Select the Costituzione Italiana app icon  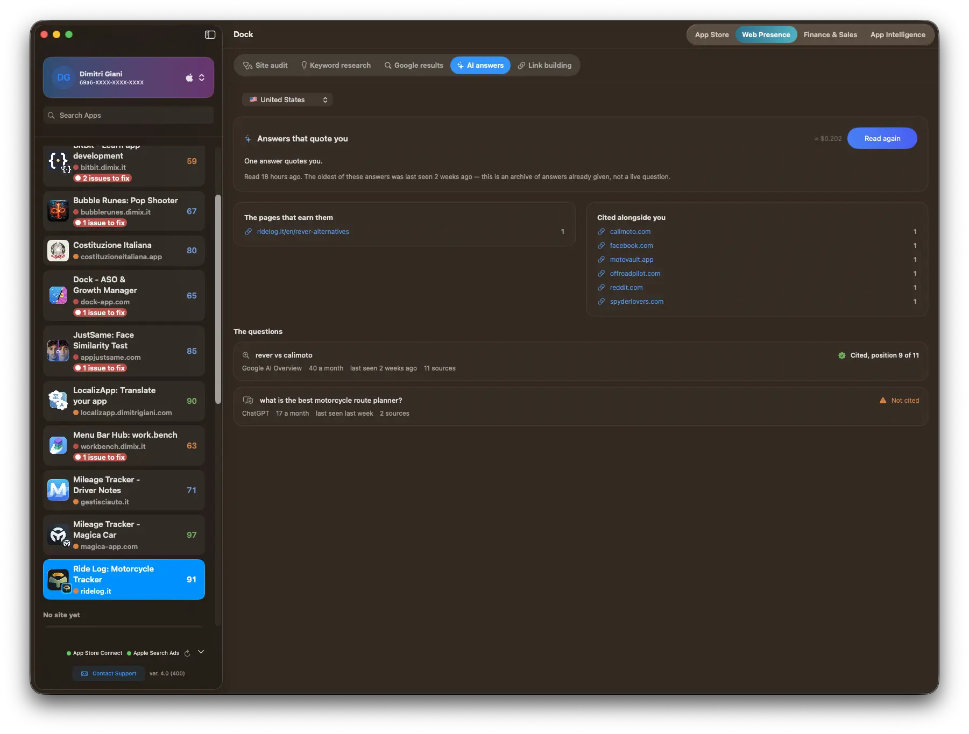tap(58, 251)
